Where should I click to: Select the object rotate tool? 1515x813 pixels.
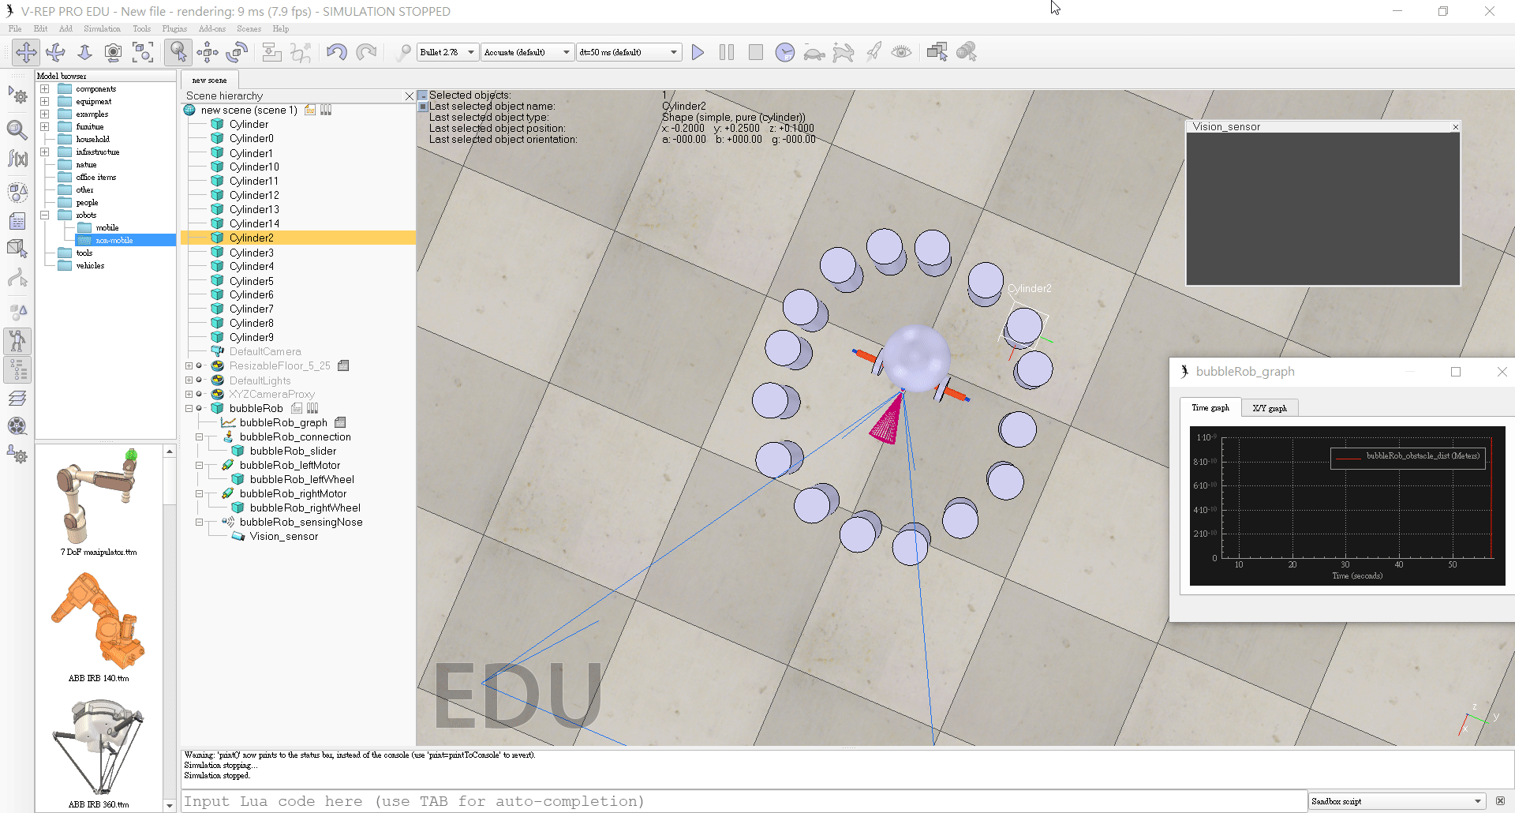(237, 53)
